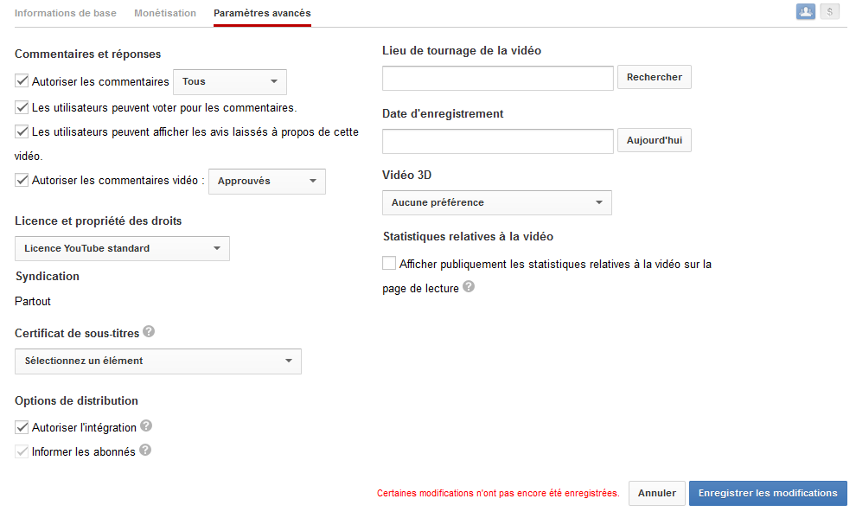Click the dollar sign monetization icon
The width and height of the screenshot is (856, 518).
point(829,11)
